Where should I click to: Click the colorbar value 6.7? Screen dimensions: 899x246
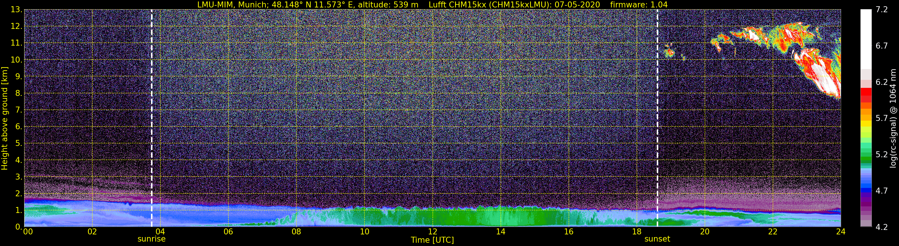[882, 46]
